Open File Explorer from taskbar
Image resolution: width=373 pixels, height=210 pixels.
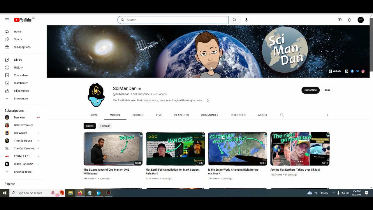71,193
